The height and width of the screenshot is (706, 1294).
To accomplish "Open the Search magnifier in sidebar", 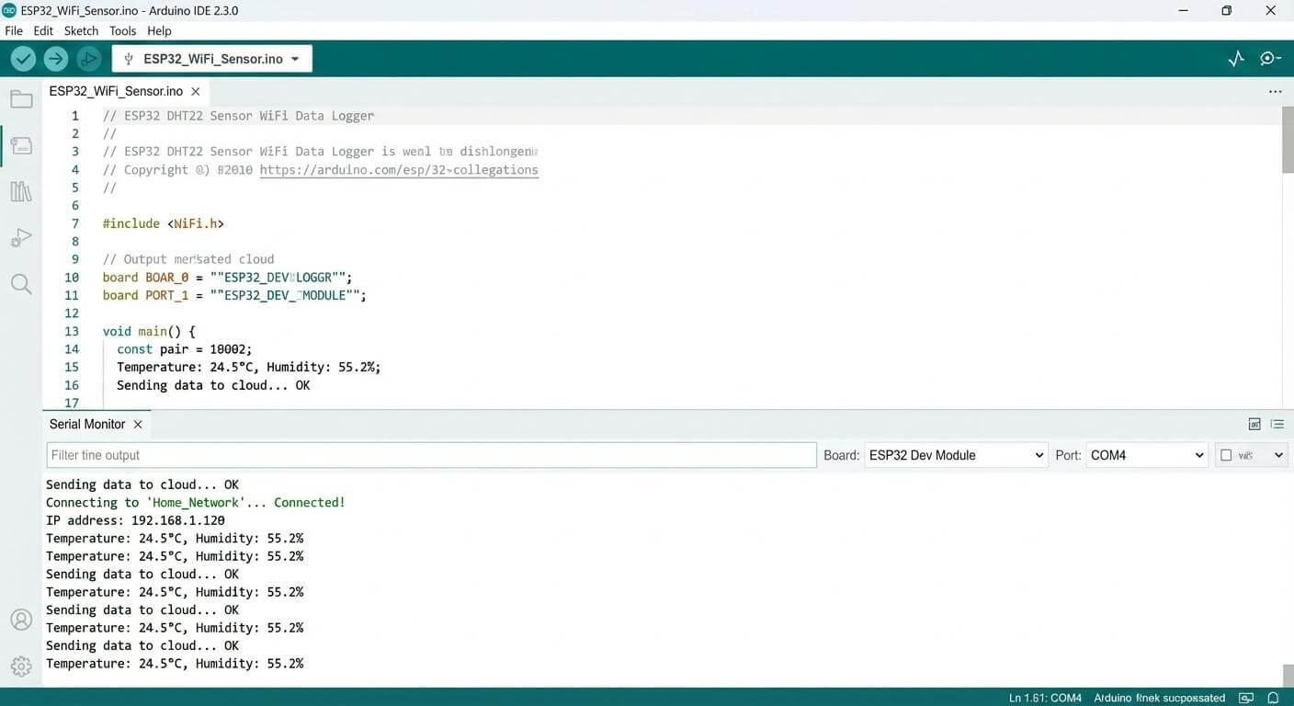I will coord(21,284).
